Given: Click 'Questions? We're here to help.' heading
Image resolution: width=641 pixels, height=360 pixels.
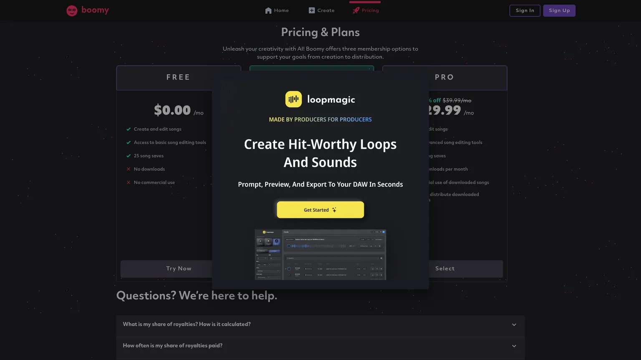Looking at the screenshot, I should point(197,296).
